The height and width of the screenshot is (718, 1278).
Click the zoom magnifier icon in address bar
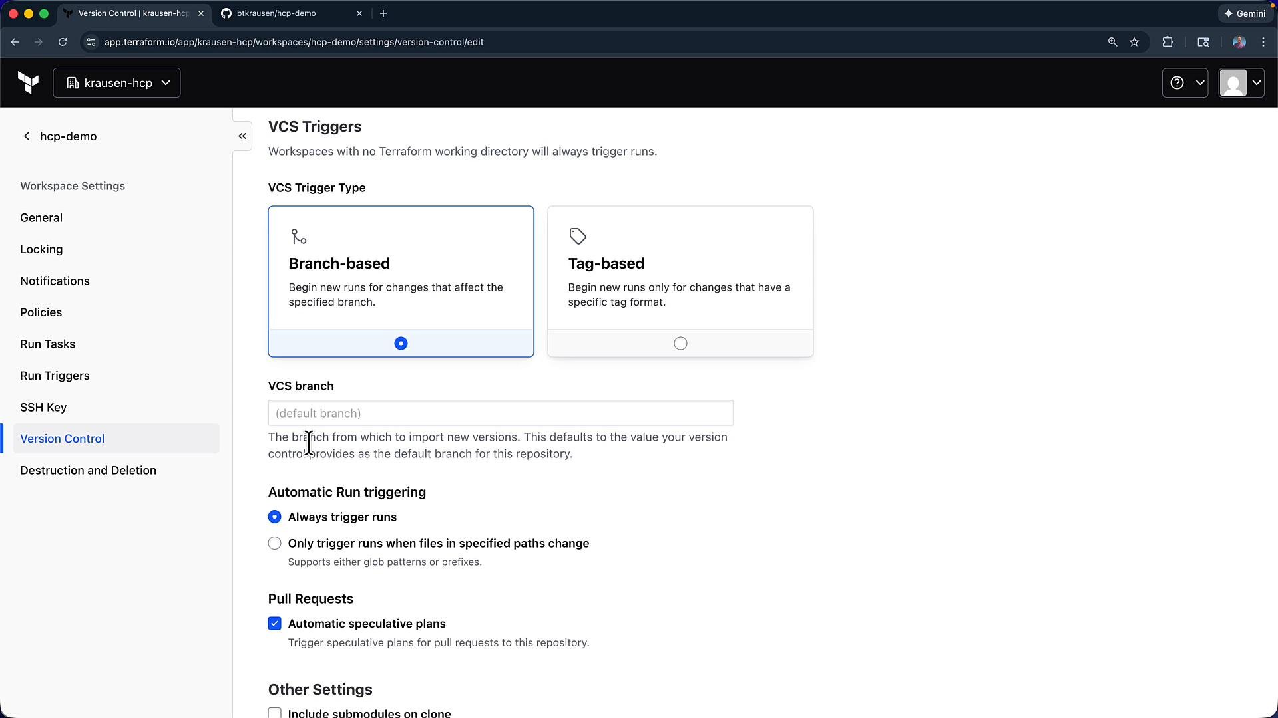(1112, 42)
